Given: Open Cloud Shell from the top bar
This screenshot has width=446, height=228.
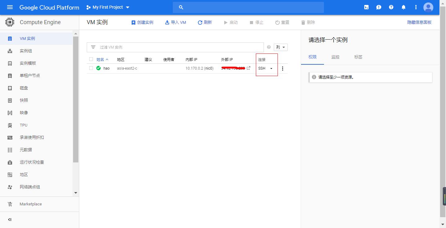Looking at the screenshot, I should [366, 7].
